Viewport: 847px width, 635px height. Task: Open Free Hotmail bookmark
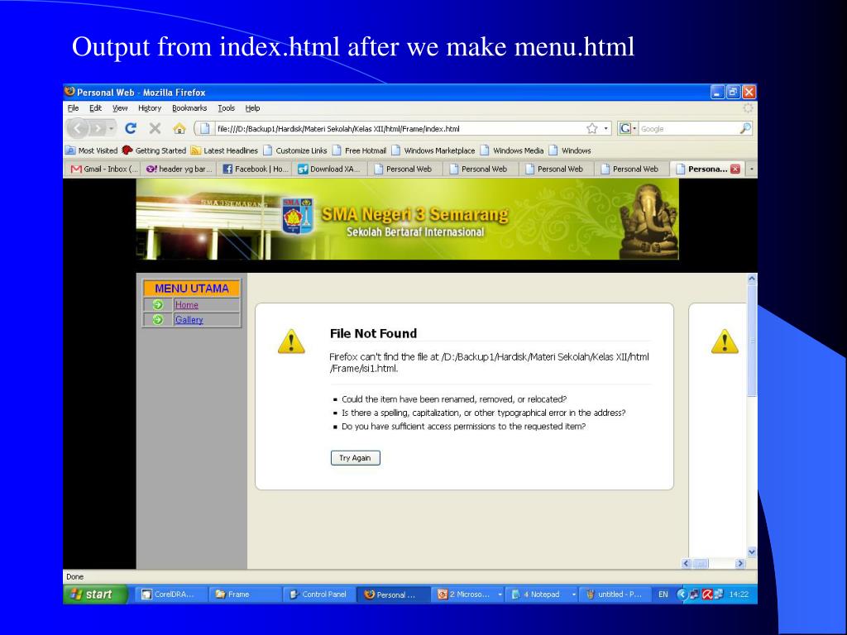pyautogui.click(x=360, y=150)
